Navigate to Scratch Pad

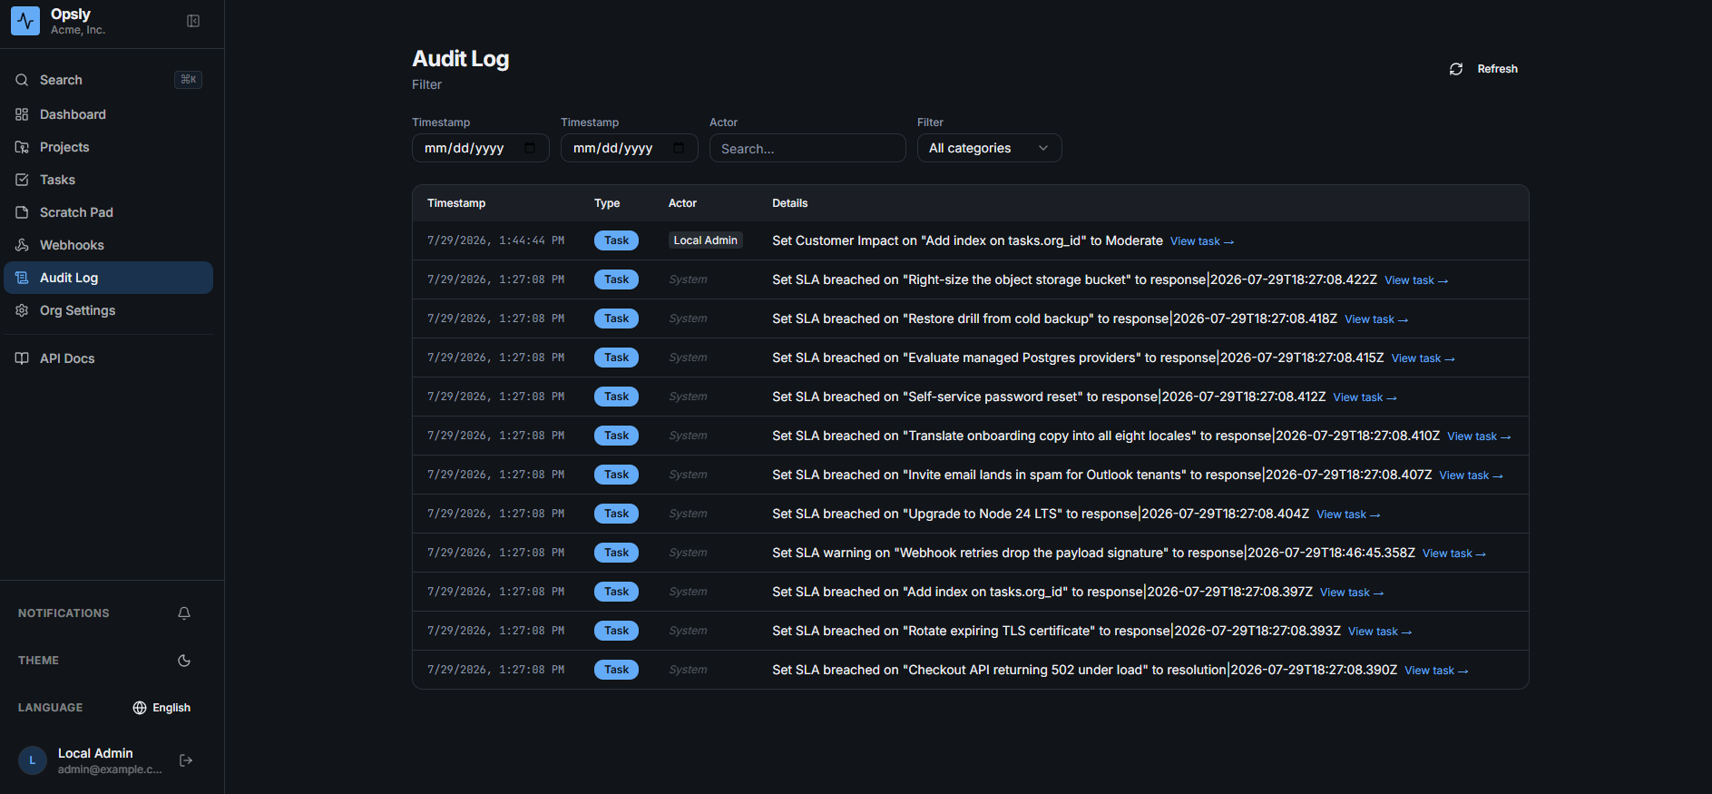(108, 212)
